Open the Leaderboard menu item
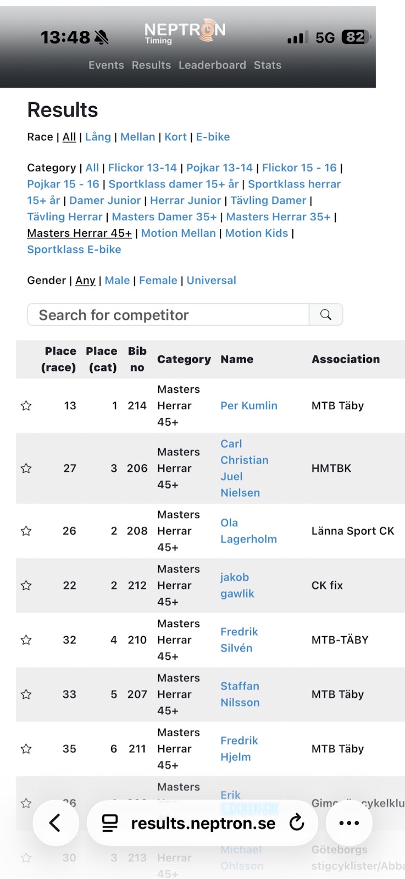This screenshot has width=405, height=879. click(x=212, y=65)
